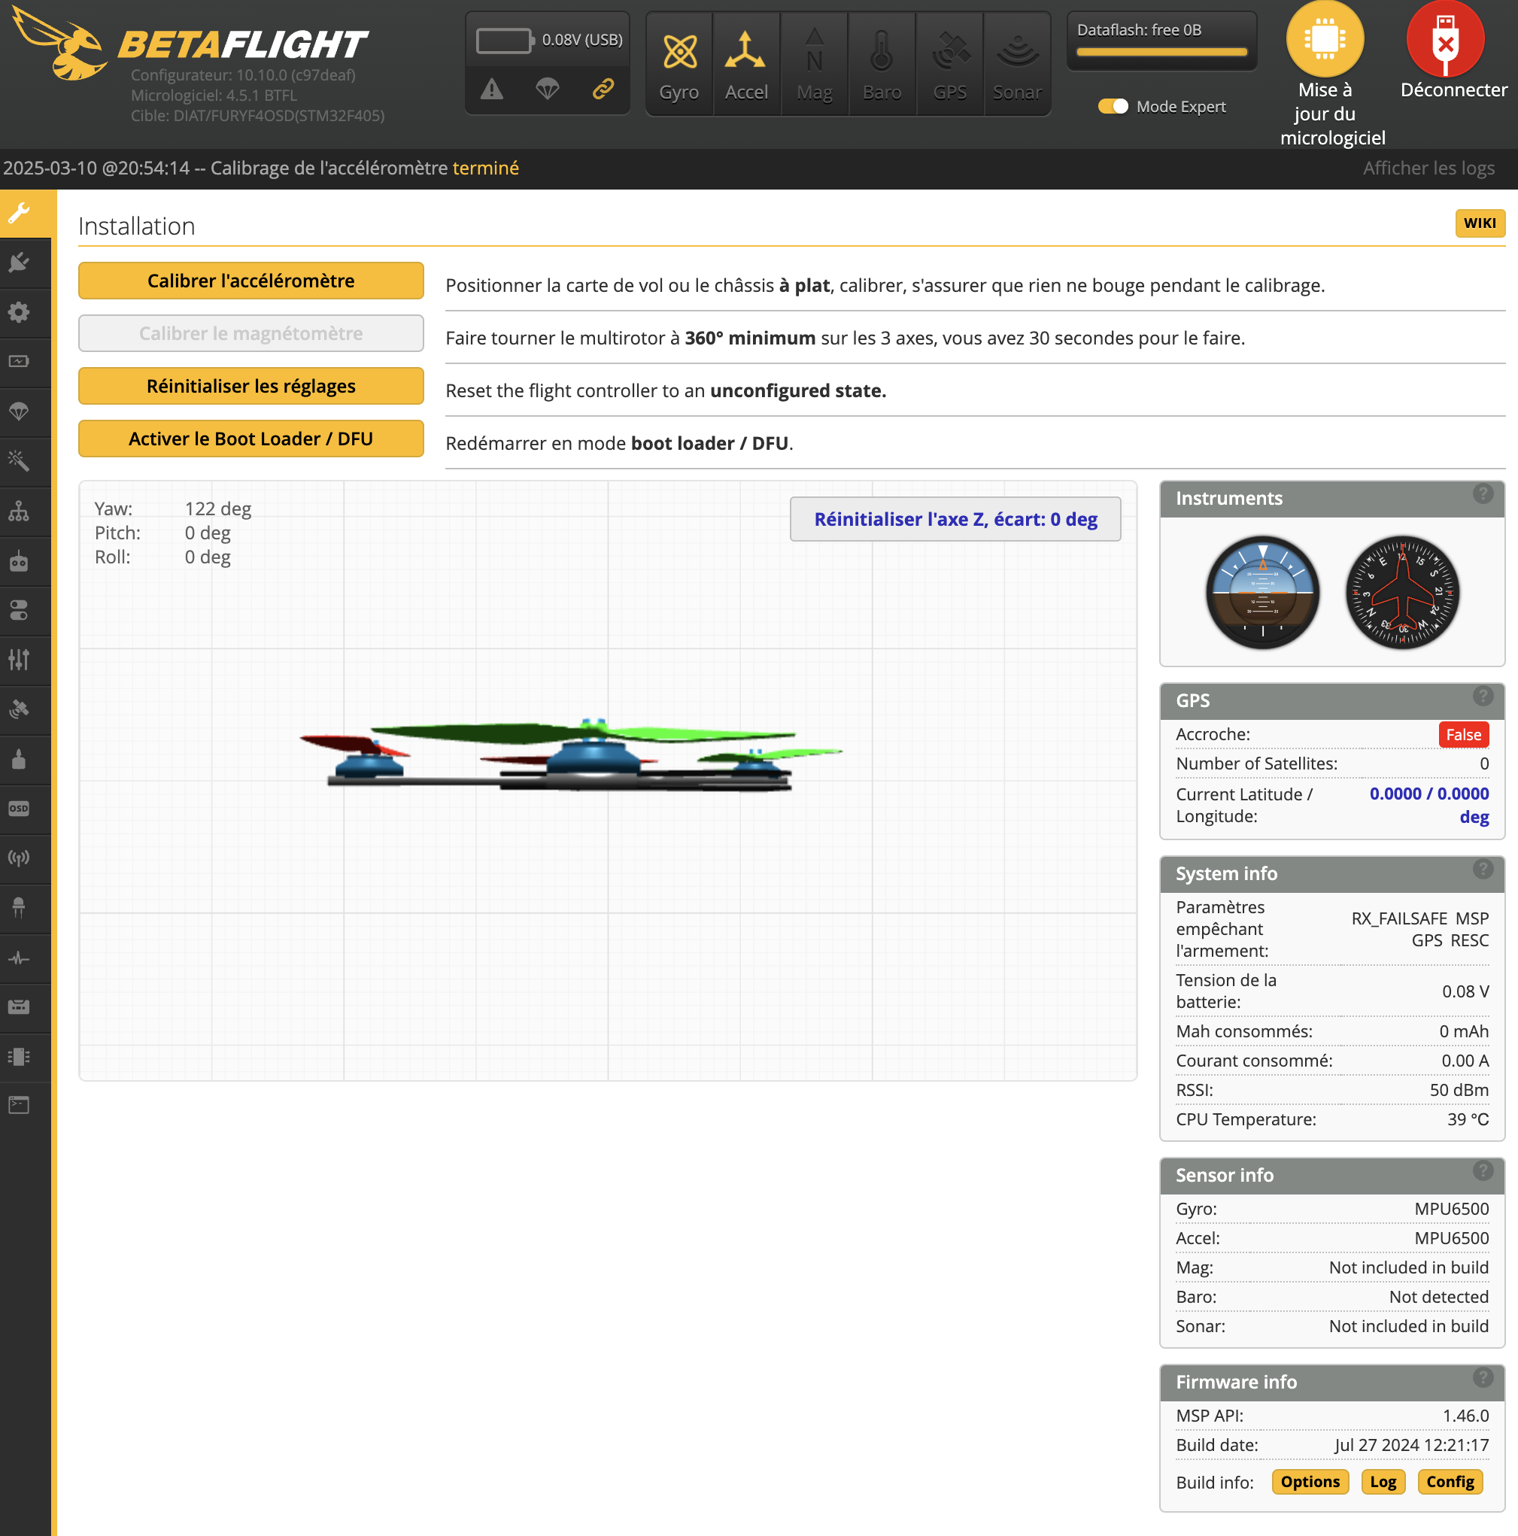Open the Motors sidebar icon
Viewport: 1518px width, 1536px height.
coord(19,758)
